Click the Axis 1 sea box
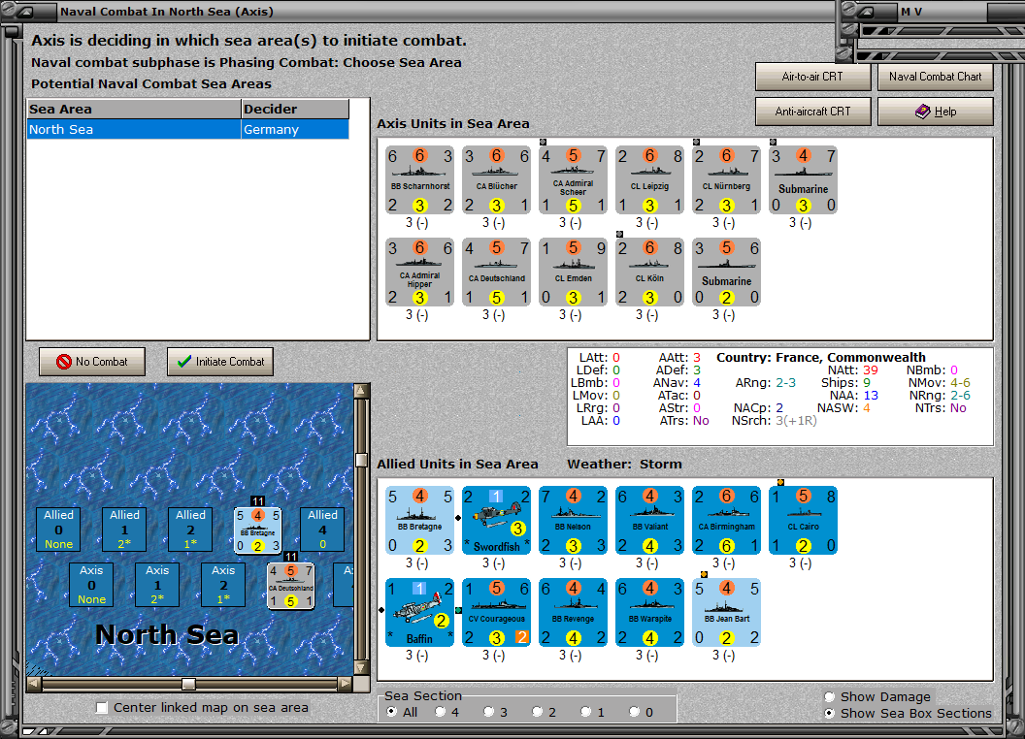The height and width of the screenshot is (739, 1025). [157, 585]
